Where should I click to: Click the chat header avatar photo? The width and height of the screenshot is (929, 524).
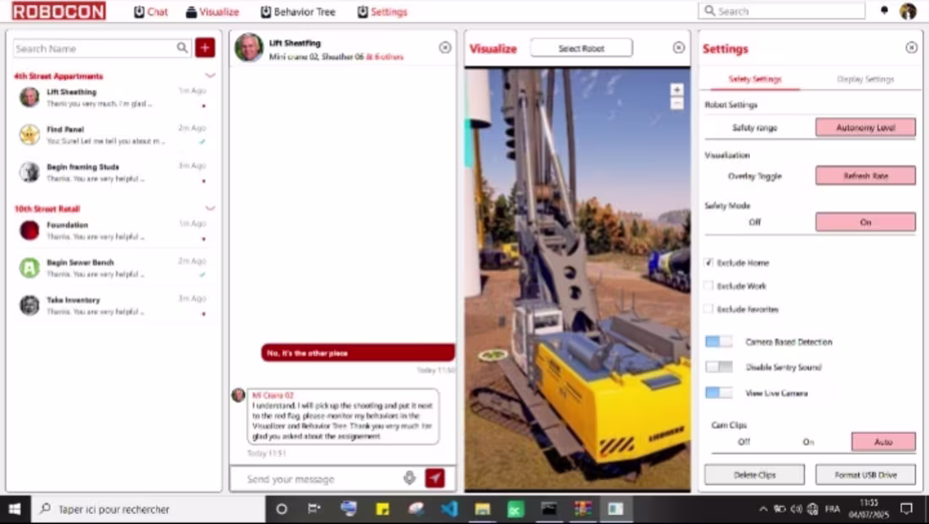click(249, 47)
